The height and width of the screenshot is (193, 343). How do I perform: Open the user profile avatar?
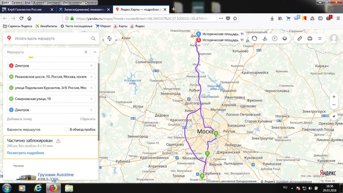click(x=333, y=38)
